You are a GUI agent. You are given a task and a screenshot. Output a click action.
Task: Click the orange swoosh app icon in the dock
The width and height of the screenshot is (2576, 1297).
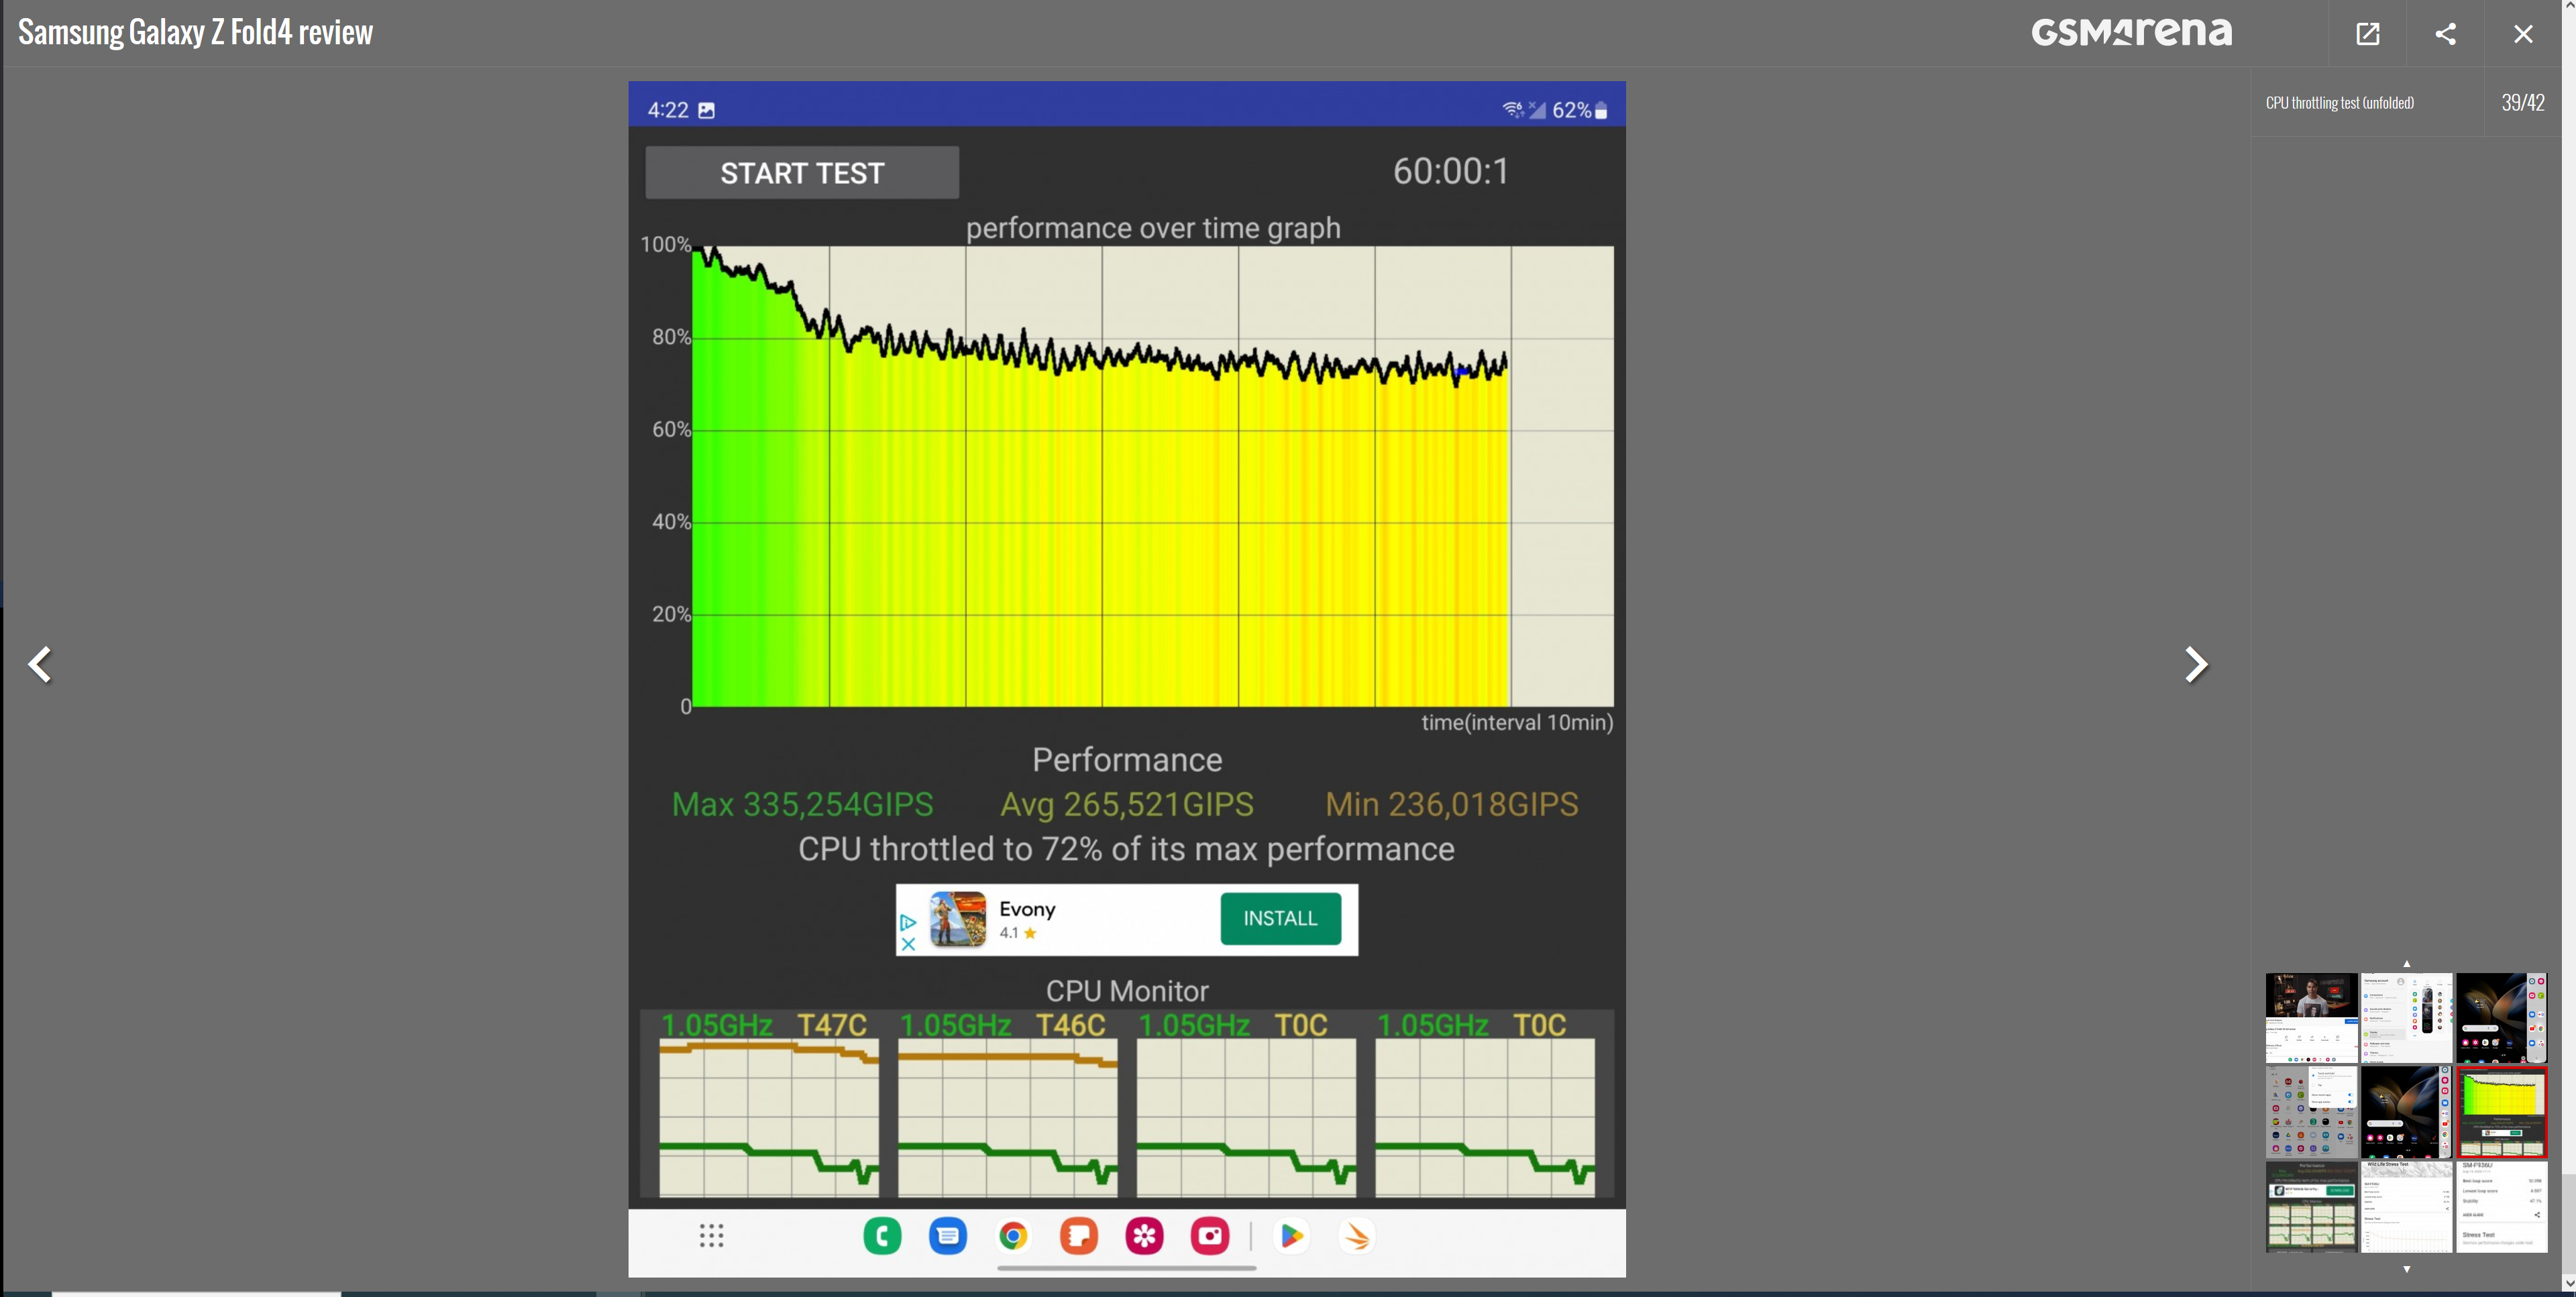(x=1357, y=1236)
